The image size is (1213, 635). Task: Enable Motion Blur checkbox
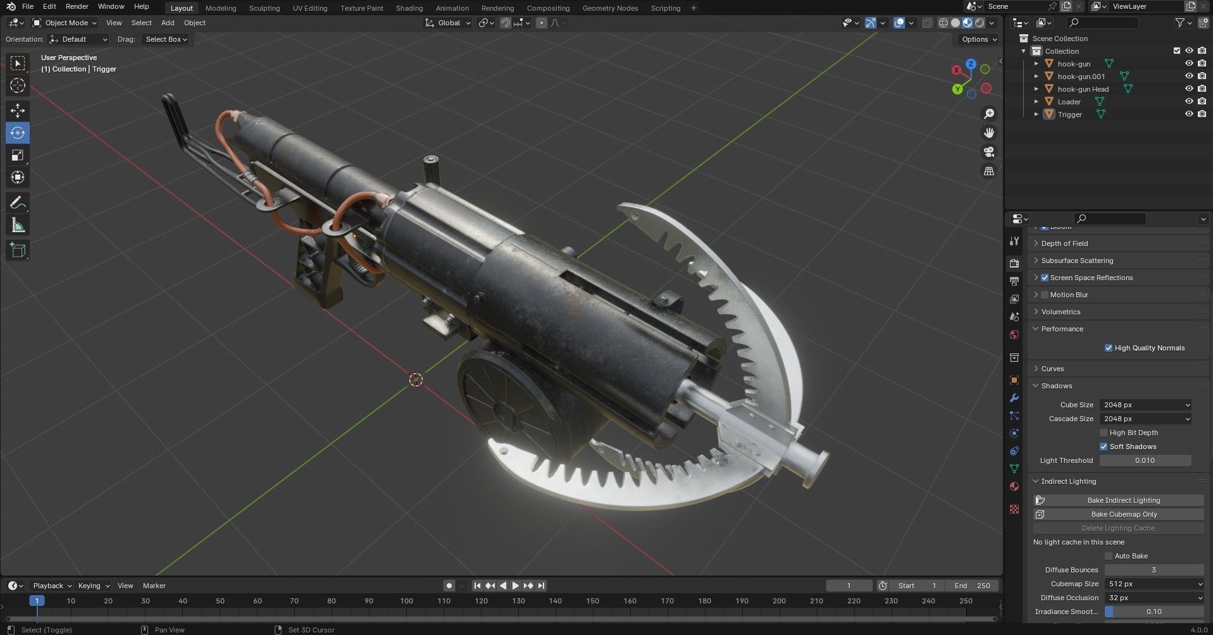[1045, 295]
